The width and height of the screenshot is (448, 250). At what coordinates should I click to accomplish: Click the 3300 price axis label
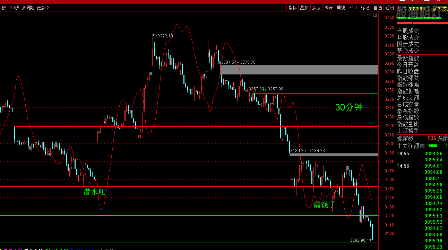389,54
